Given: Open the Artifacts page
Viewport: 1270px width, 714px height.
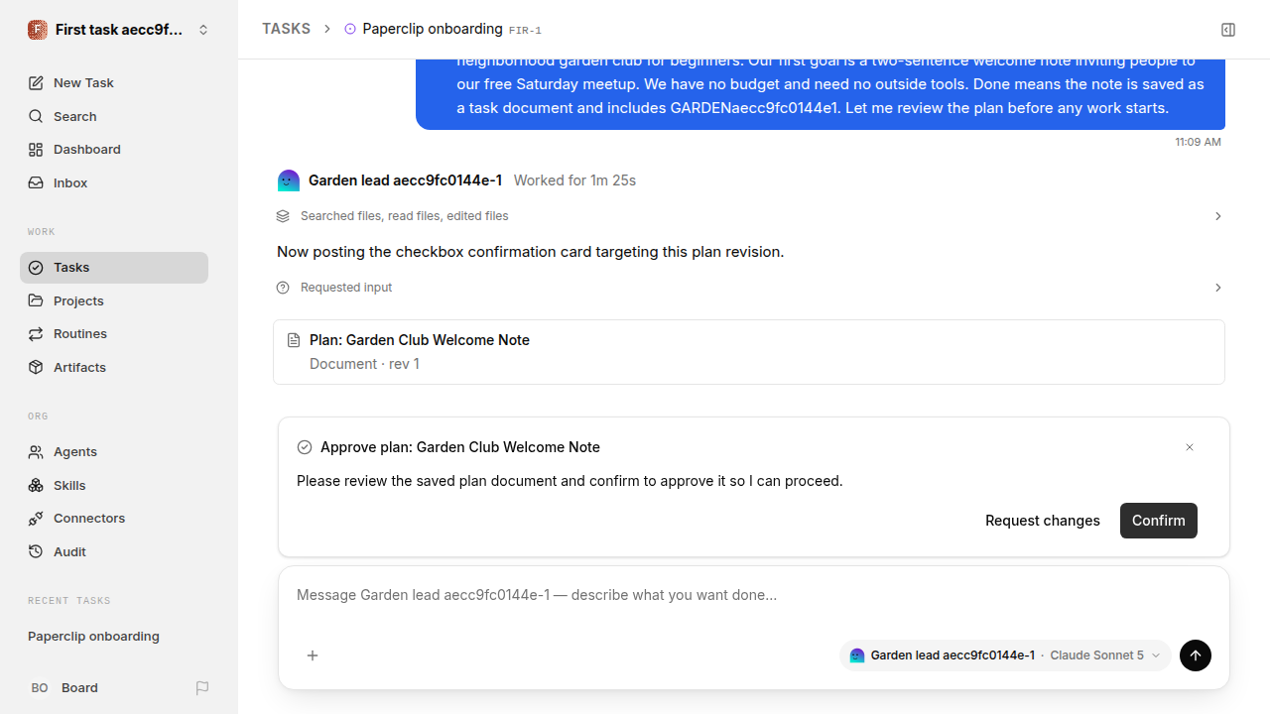Looking at the screenshot, I should pyautogui.click(x=114, y=367).
